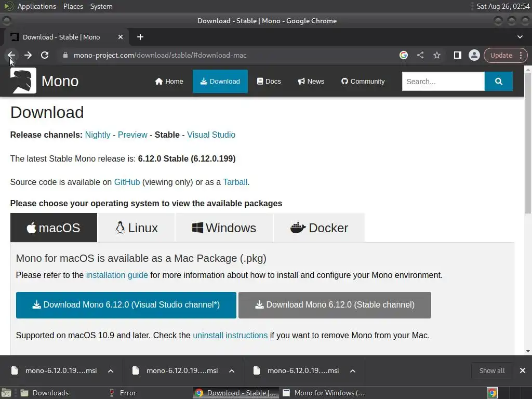Bookmark this page with the star icon
This screenshot has width=532, height=399.
coord(437,55)
